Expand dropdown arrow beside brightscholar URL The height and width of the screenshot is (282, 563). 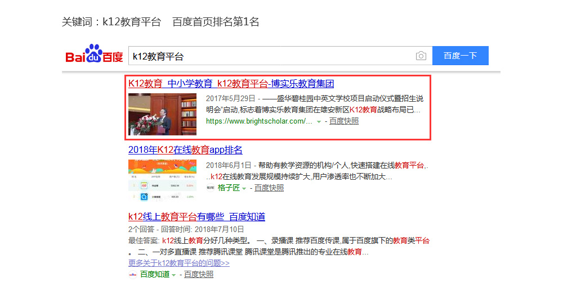click(319, 122)
